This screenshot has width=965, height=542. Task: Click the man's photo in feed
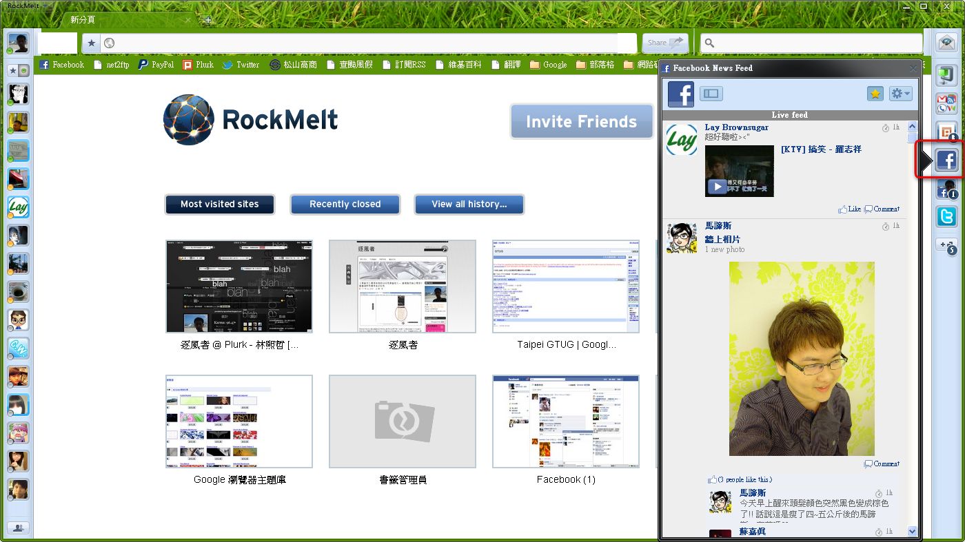pyautogui.click(x=802, y=358)
